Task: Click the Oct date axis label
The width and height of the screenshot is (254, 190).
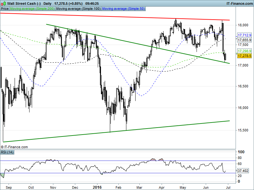Action: tap(31, 187)
